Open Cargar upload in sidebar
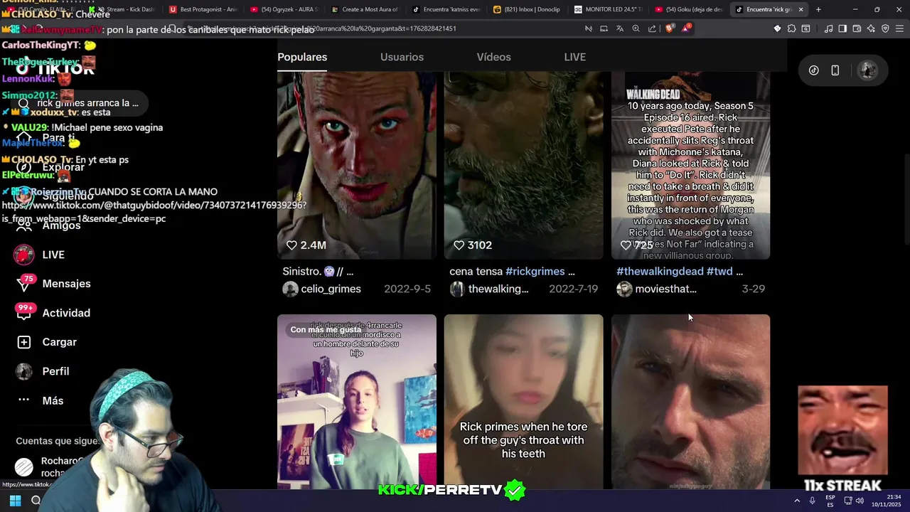910x512 pixels. tap(48, 342)
